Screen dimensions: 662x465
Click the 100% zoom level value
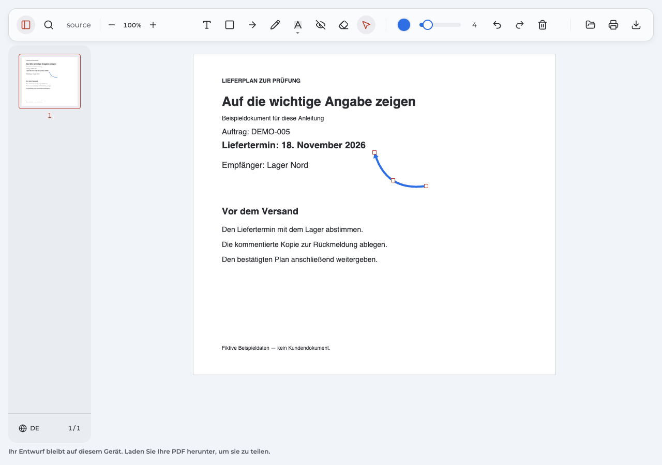pos(132,25)
